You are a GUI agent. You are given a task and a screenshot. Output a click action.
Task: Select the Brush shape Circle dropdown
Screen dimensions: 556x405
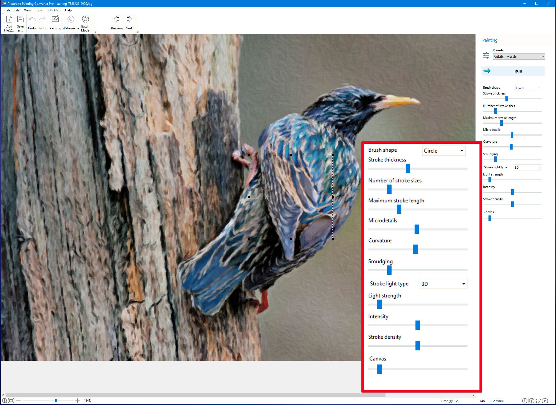pos(442,151)
